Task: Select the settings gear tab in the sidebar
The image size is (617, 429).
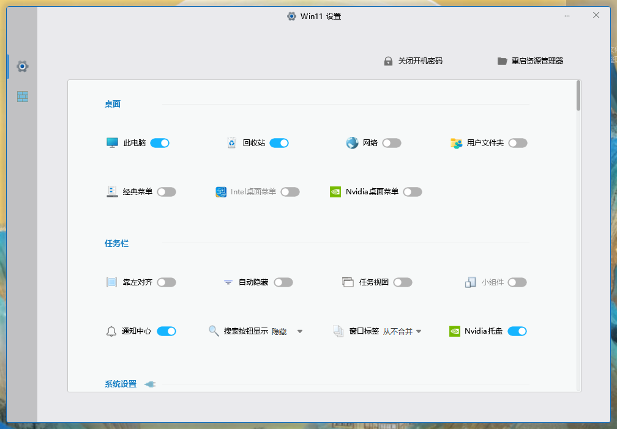Action: click(22, 66)
